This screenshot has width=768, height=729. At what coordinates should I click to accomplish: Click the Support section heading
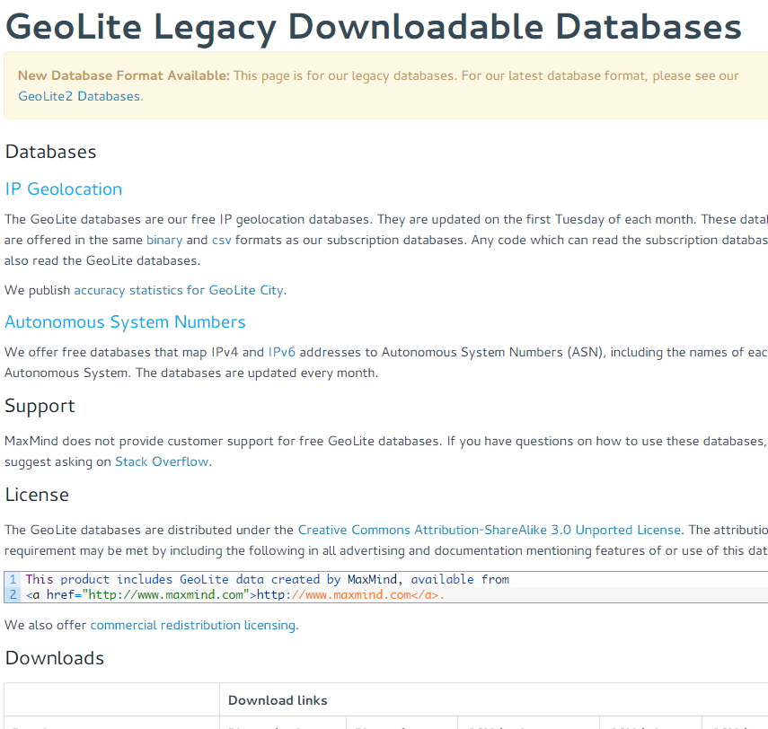point(40,407)
